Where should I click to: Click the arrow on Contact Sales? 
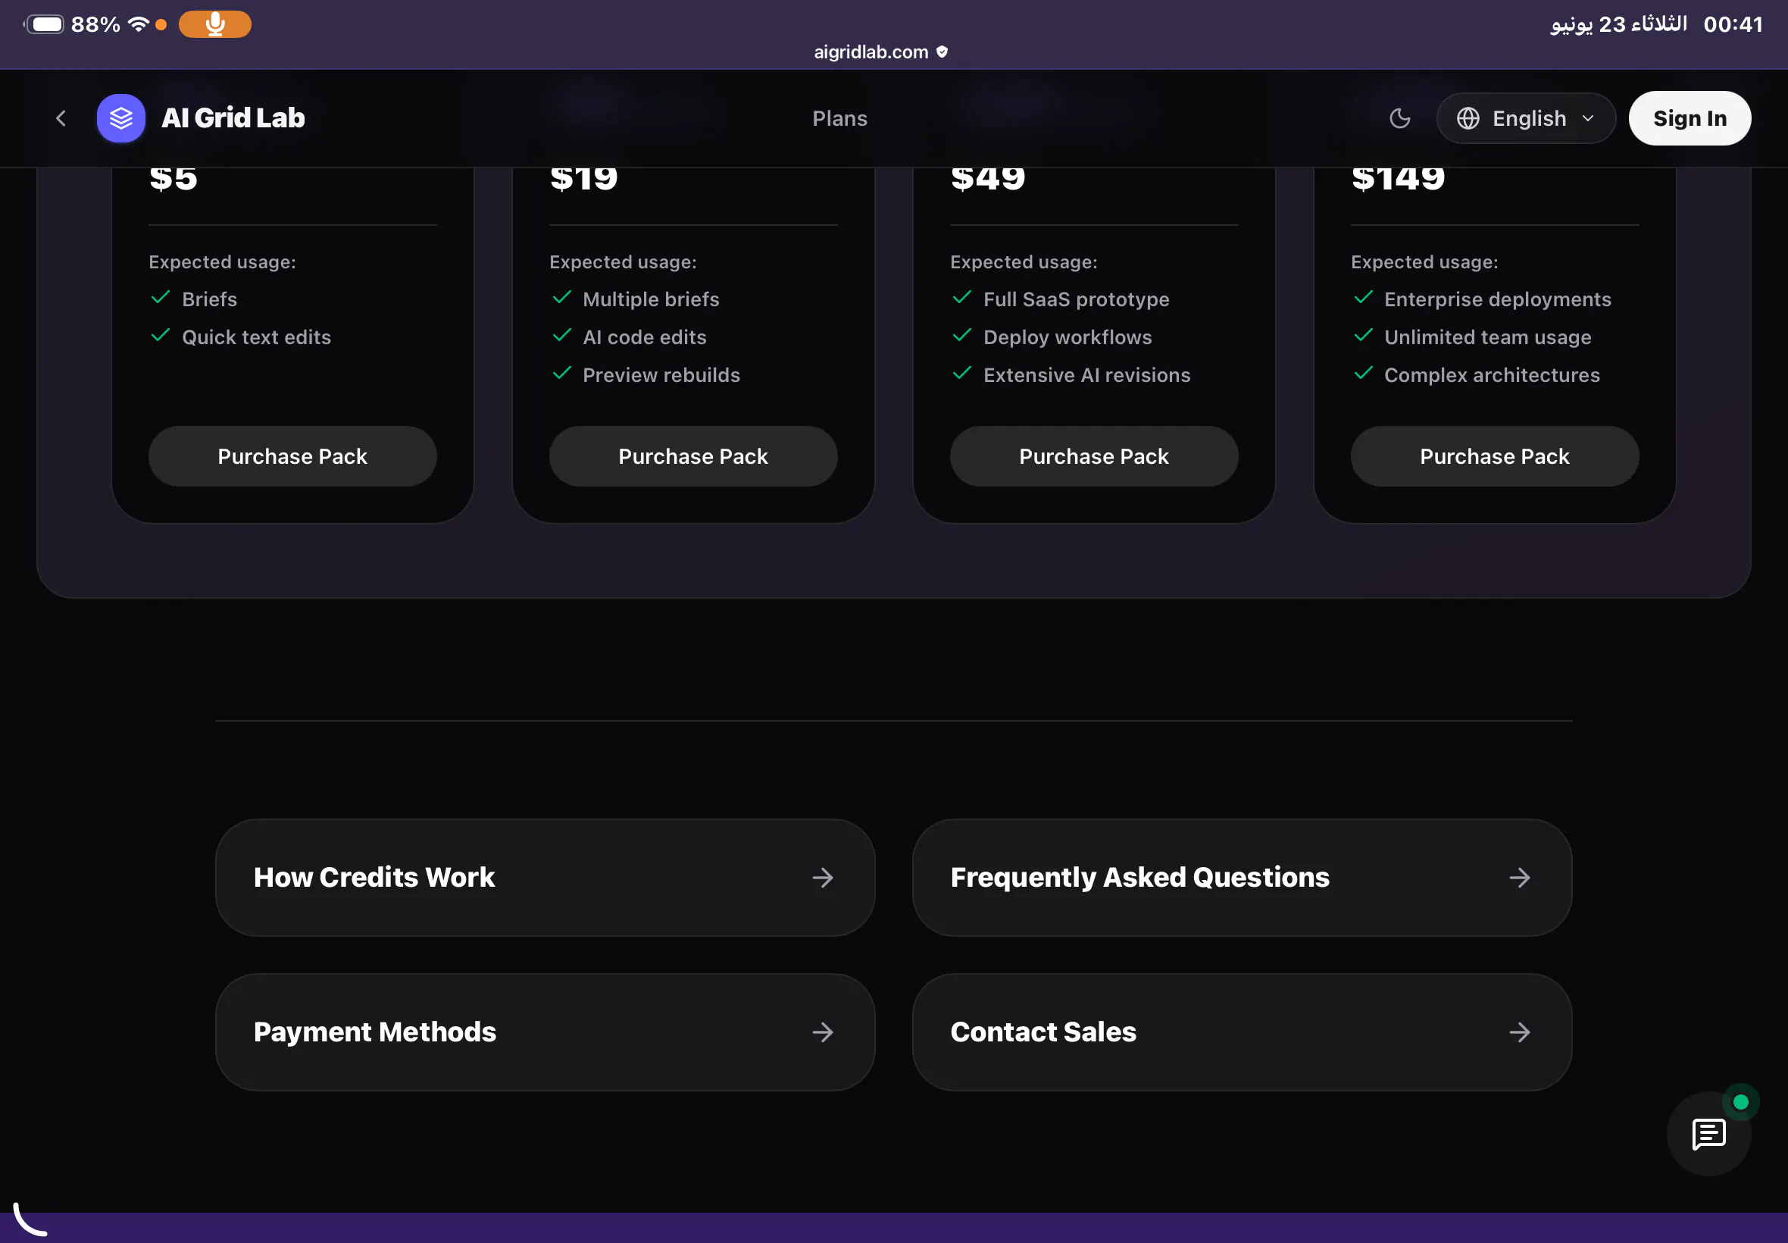pos(1520,1032)
